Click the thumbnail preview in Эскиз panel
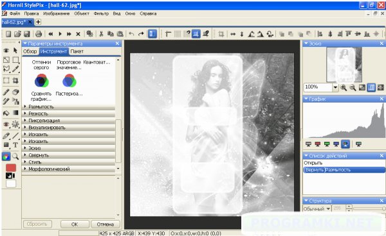 coord(344,65)
